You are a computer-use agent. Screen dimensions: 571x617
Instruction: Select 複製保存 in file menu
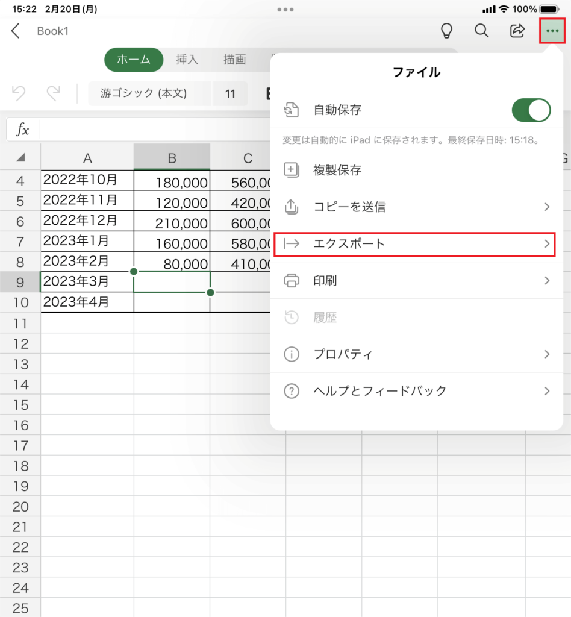click(337, 171)
